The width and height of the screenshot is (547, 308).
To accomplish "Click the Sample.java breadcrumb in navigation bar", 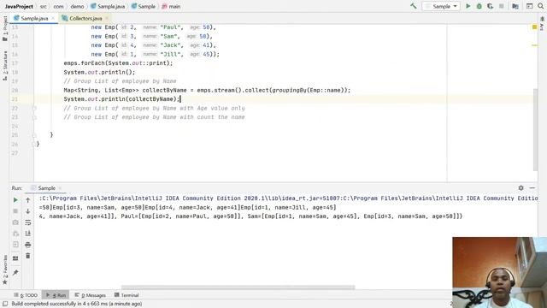I will coord(108,6).
